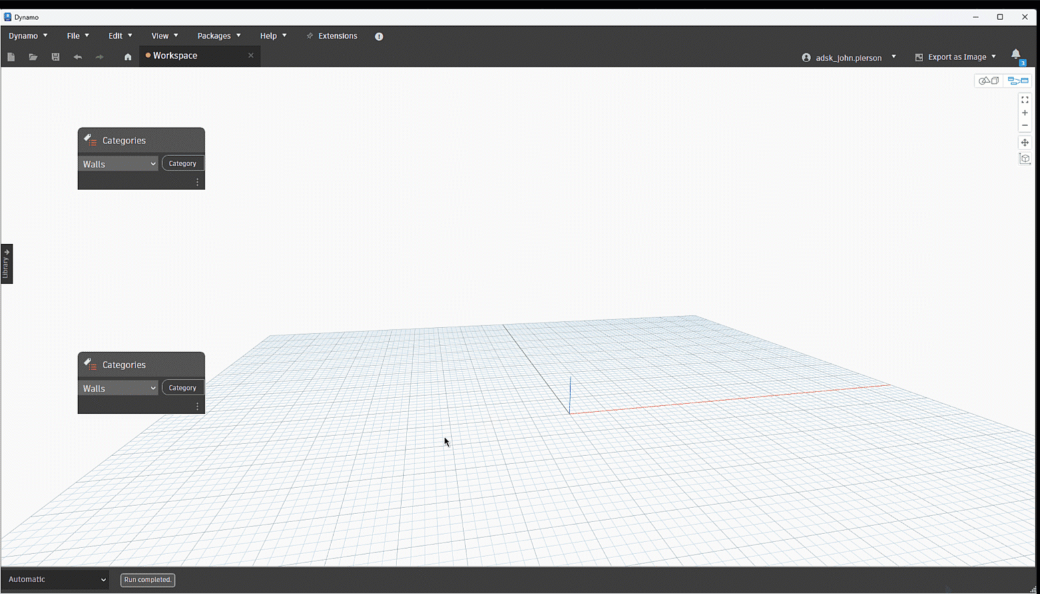Open the View menu
Screen dimensions: 1040x594
click(164, 36)
